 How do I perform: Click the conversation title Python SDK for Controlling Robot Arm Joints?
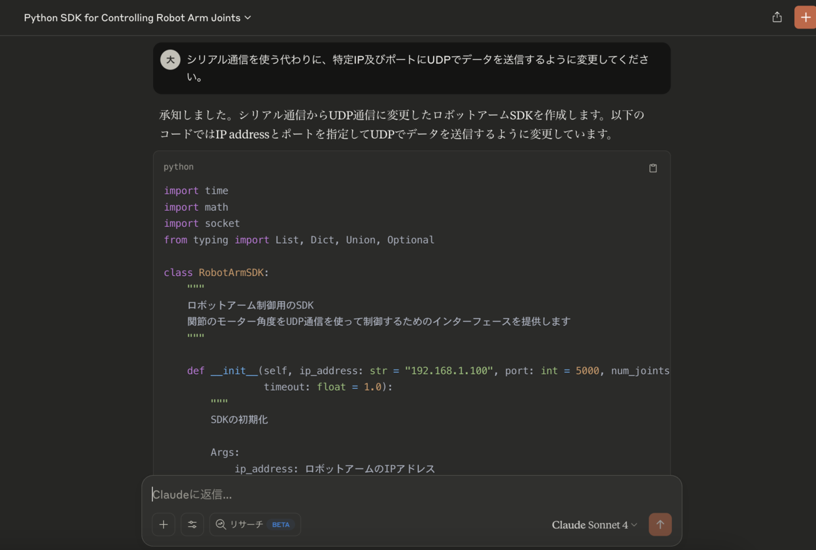[132, 18]
